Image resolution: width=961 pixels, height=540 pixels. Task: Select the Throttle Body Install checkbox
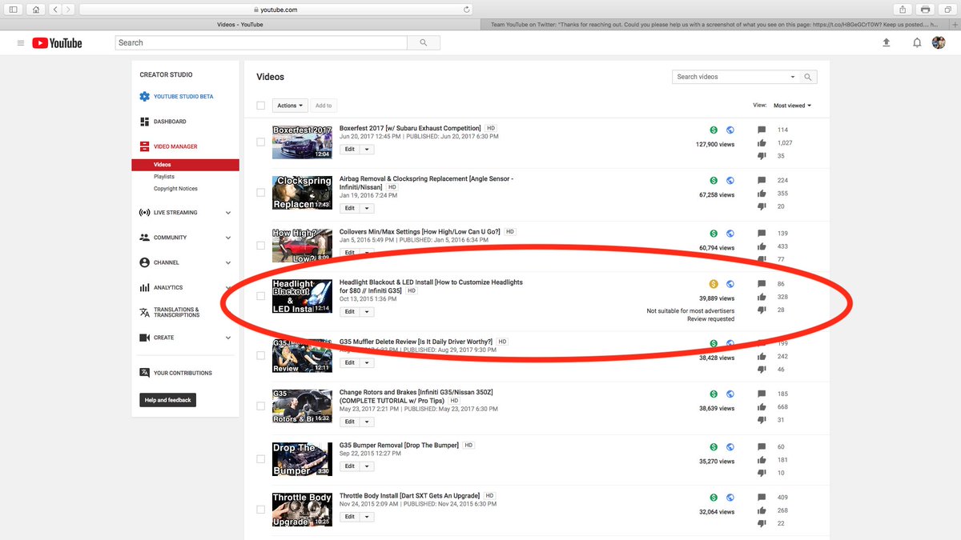[x=260, y=510]
